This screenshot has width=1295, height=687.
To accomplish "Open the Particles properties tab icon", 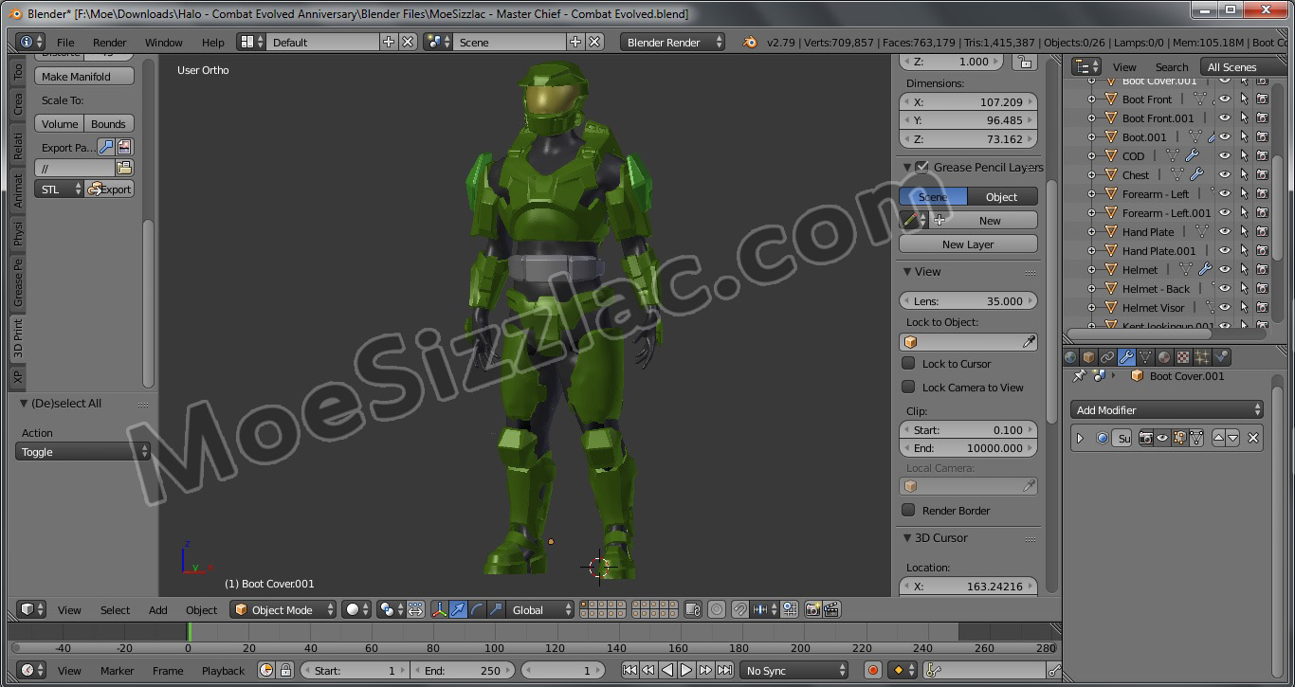I will point(1202,357).
